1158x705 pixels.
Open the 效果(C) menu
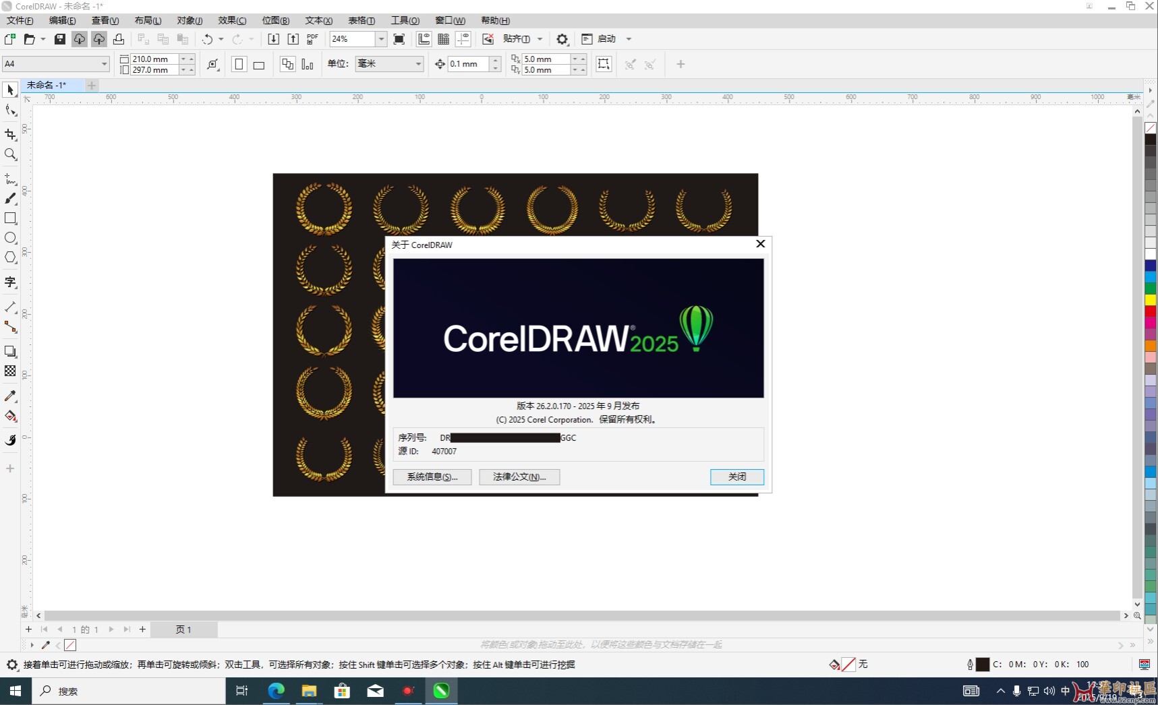[232, 20]
